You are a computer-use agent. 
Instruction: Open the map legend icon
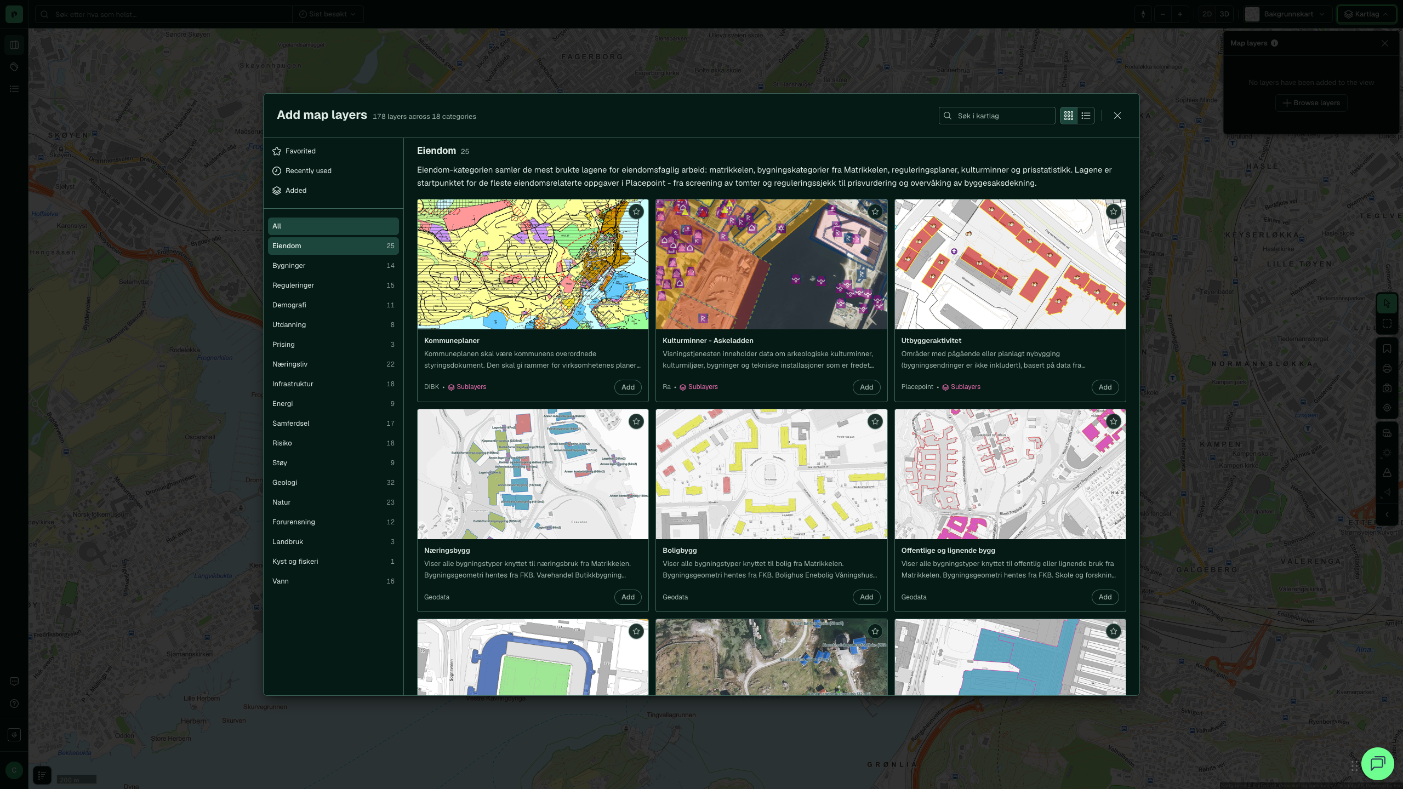pos(42,775)
